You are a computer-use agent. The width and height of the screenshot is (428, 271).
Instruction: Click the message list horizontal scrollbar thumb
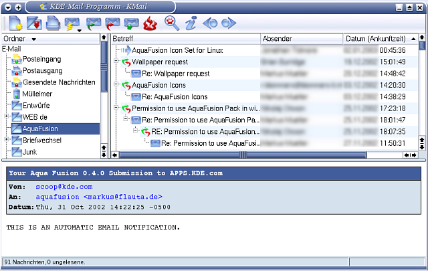(x=243, y=155)
